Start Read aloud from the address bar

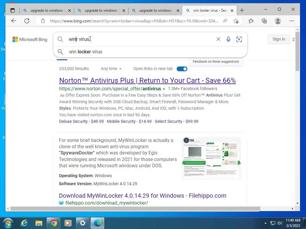point(225,21)
